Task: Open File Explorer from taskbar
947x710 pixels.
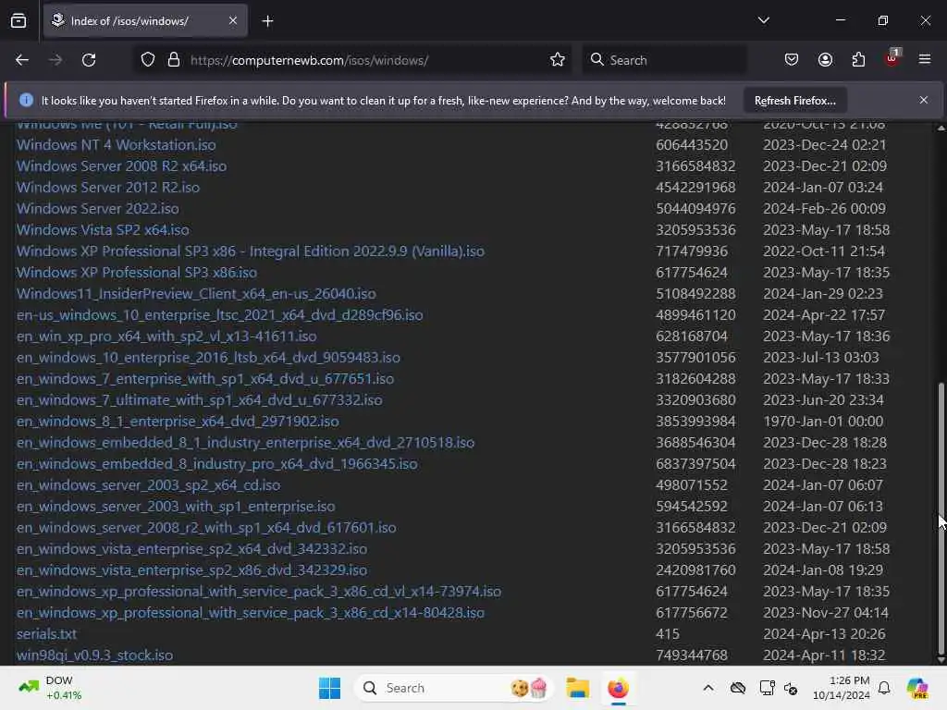Action: coord(577,688)
